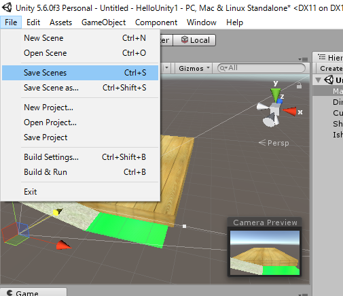Viewport: 343px width, 296px height.
Task: Select Save Scenes menu entry
Action: [80, 73]
